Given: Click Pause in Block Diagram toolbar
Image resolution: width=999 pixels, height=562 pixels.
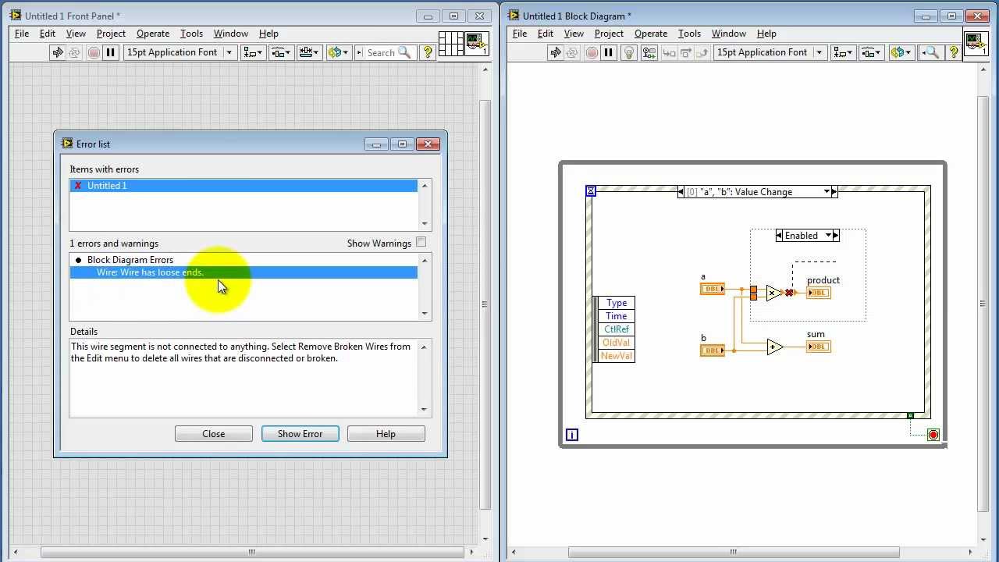Looking at the screenshot, I should tap(609, 52).
